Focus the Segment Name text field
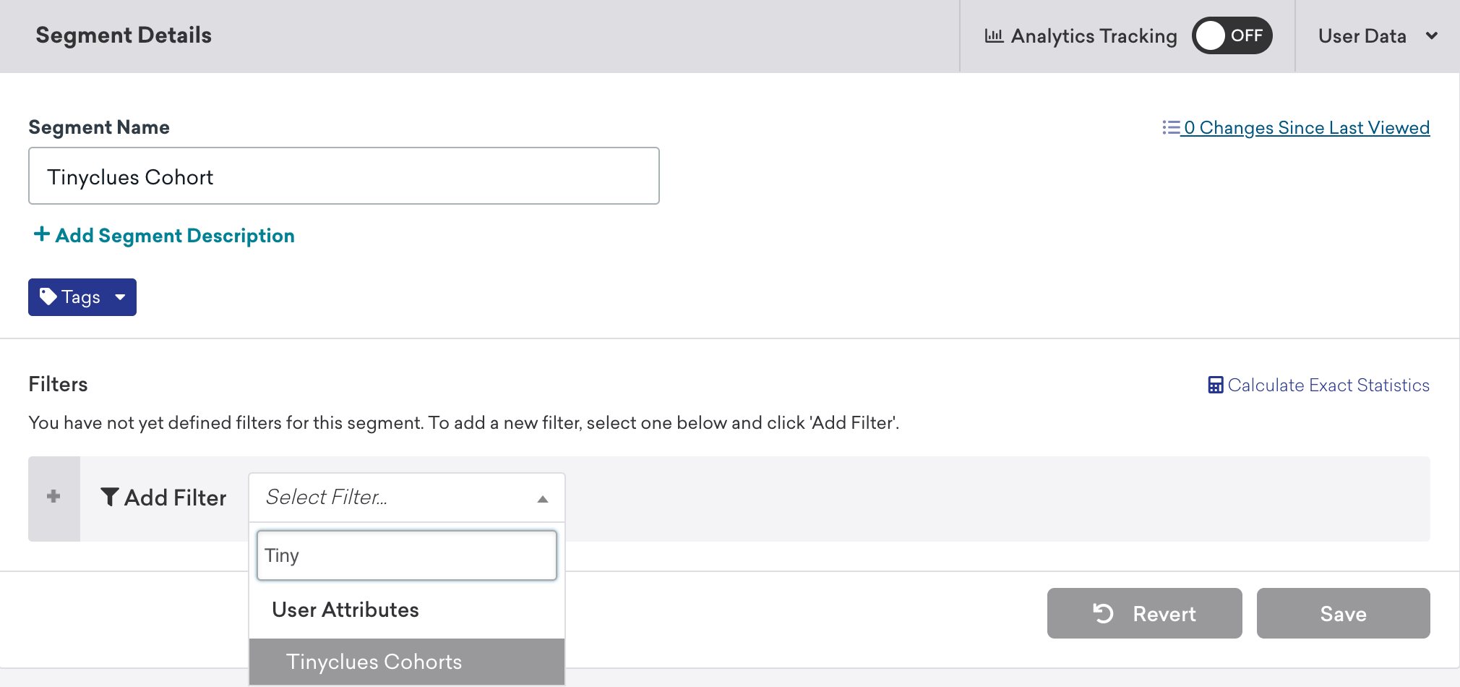 point(343,176)
